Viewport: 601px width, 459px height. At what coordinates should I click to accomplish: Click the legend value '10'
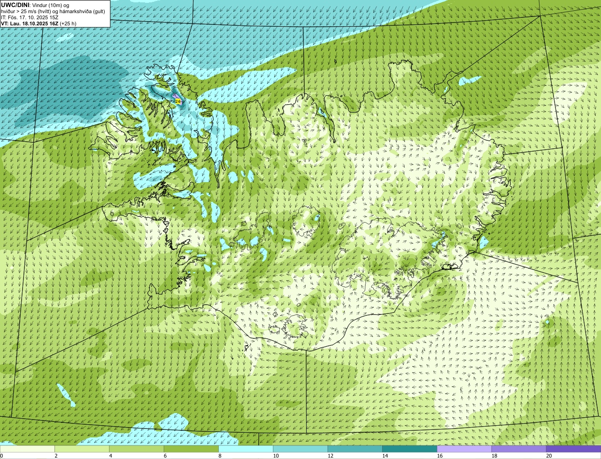point(276,456)
